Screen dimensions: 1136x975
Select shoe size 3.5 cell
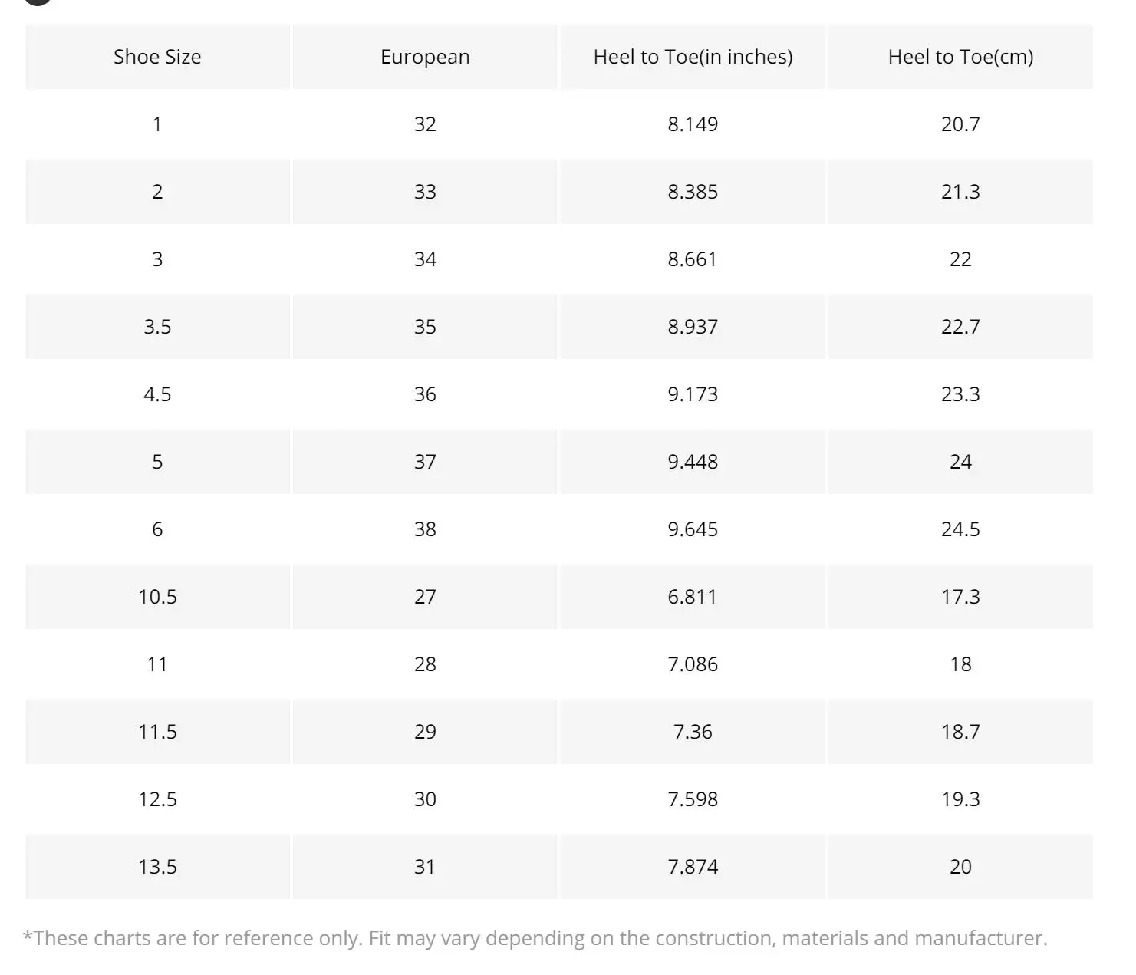pos(157,327)
